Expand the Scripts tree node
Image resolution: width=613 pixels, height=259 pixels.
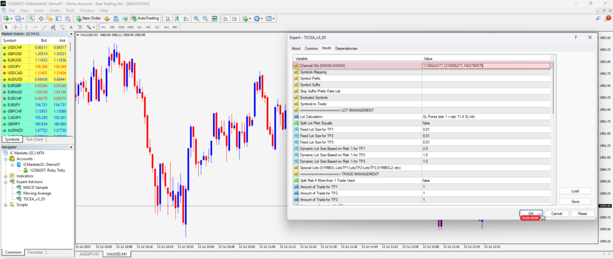(x=6, y=205)
